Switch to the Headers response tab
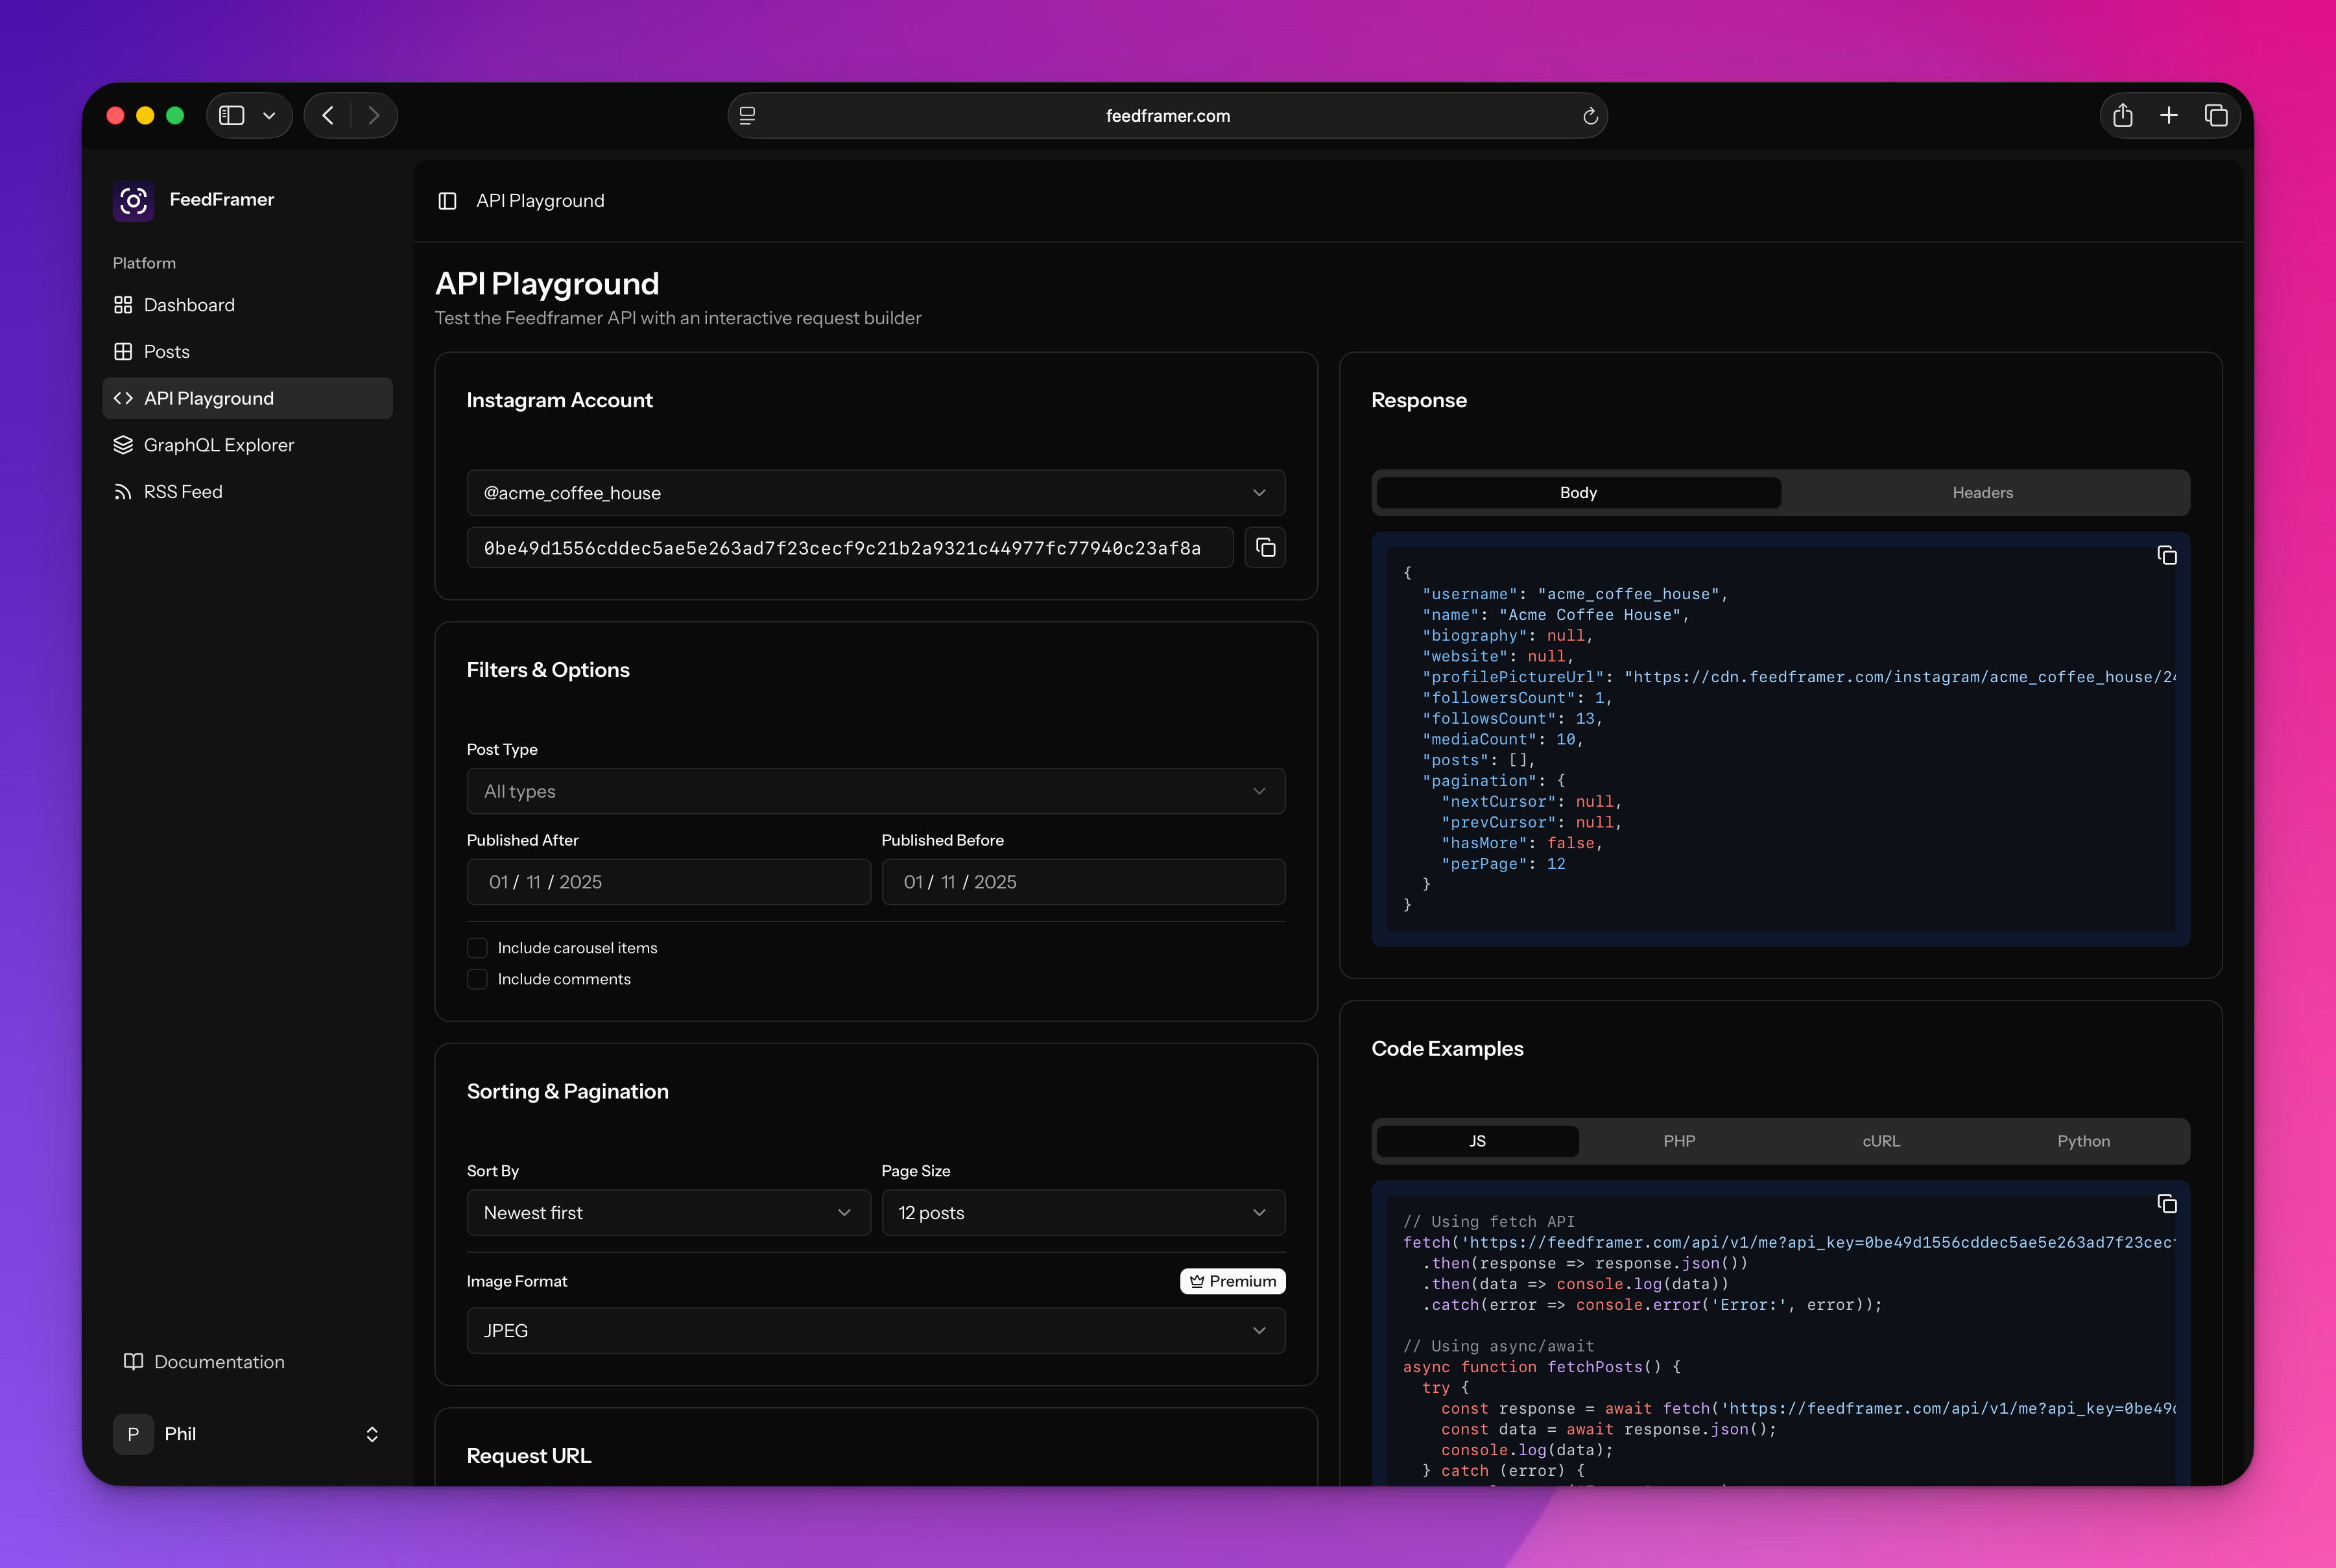The image size is (2336, 1568). tap(1982, 492)
